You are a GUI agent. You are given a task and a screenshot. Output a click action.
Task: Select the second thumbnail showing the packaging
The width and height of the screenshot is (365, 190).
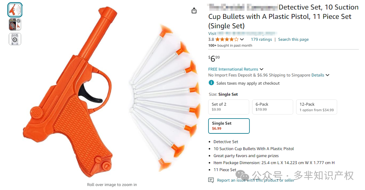[15, 25]
